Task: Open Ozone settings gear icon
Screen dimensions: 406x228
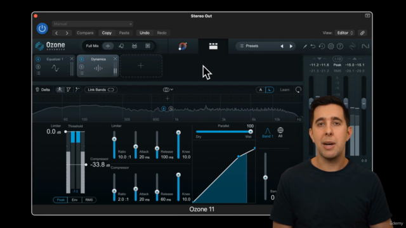Action: [331, 46]
